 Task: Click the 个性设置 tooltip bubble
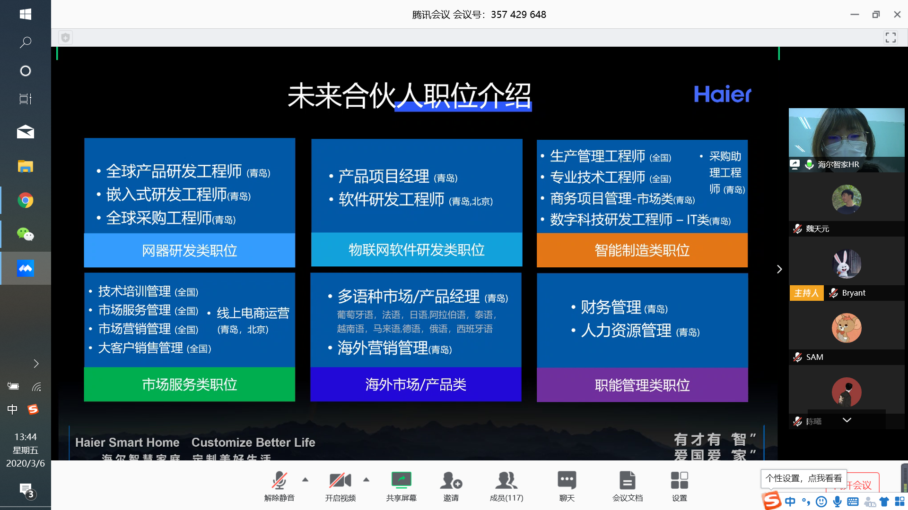[x=803, y=478]
